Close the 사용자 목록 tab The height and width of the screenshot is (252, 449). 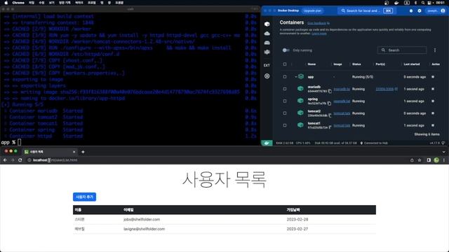tap(74, 152)
